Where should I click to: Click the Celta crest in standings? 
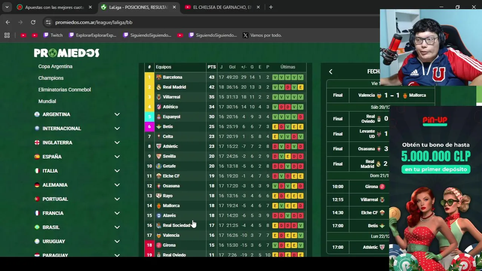(159, 136)
